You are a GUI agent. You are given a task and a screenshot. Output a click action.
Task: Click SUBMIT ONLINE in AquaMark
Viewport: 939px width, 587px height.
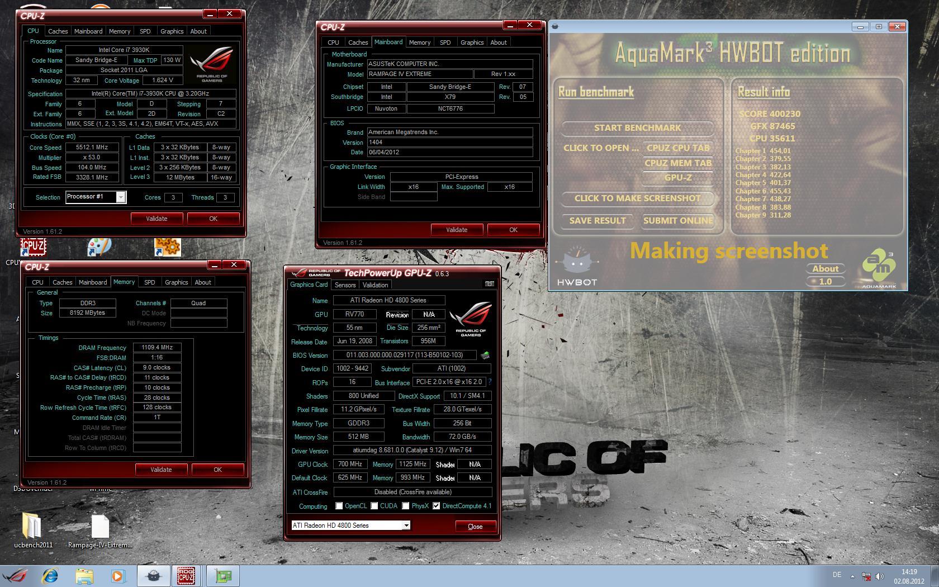678,220
